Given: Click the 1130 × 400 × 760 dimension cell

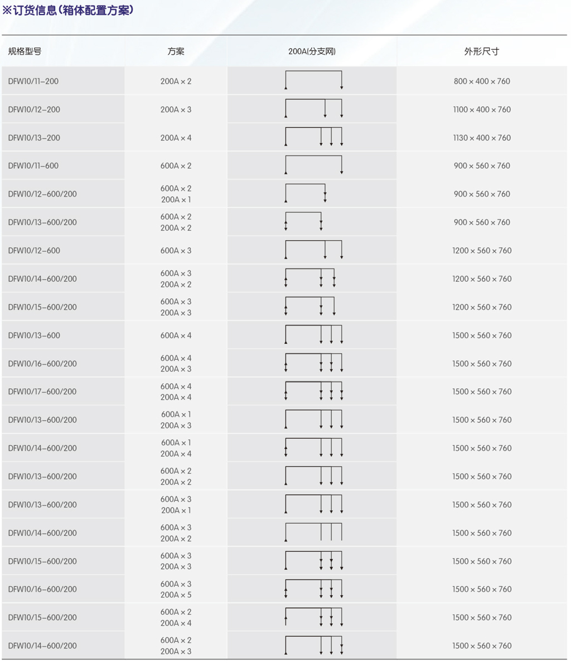Looking at the screenshot, I should [482, 138].
